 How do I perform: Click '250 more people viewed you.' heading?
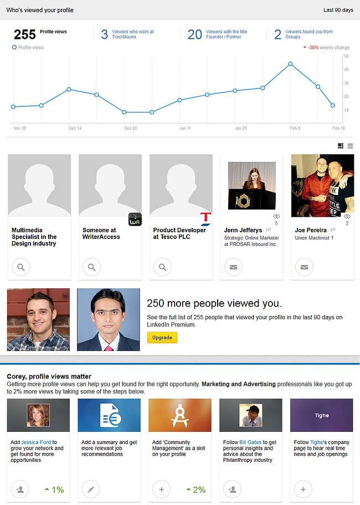coord(214,303)
